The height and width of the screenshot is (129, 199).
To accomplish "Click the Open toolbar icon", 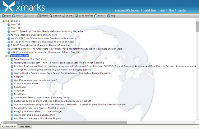I will coord(3,16).
